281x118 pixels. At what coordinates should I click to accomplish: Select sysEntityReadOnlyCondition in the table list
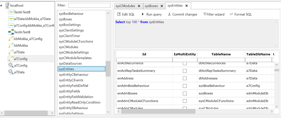(x=80, y=102)
